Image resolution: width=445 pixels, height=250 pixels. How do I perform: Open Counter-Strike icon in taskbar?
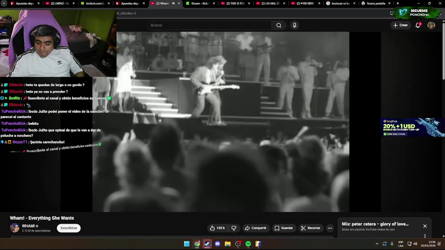[x=258, y=244]
